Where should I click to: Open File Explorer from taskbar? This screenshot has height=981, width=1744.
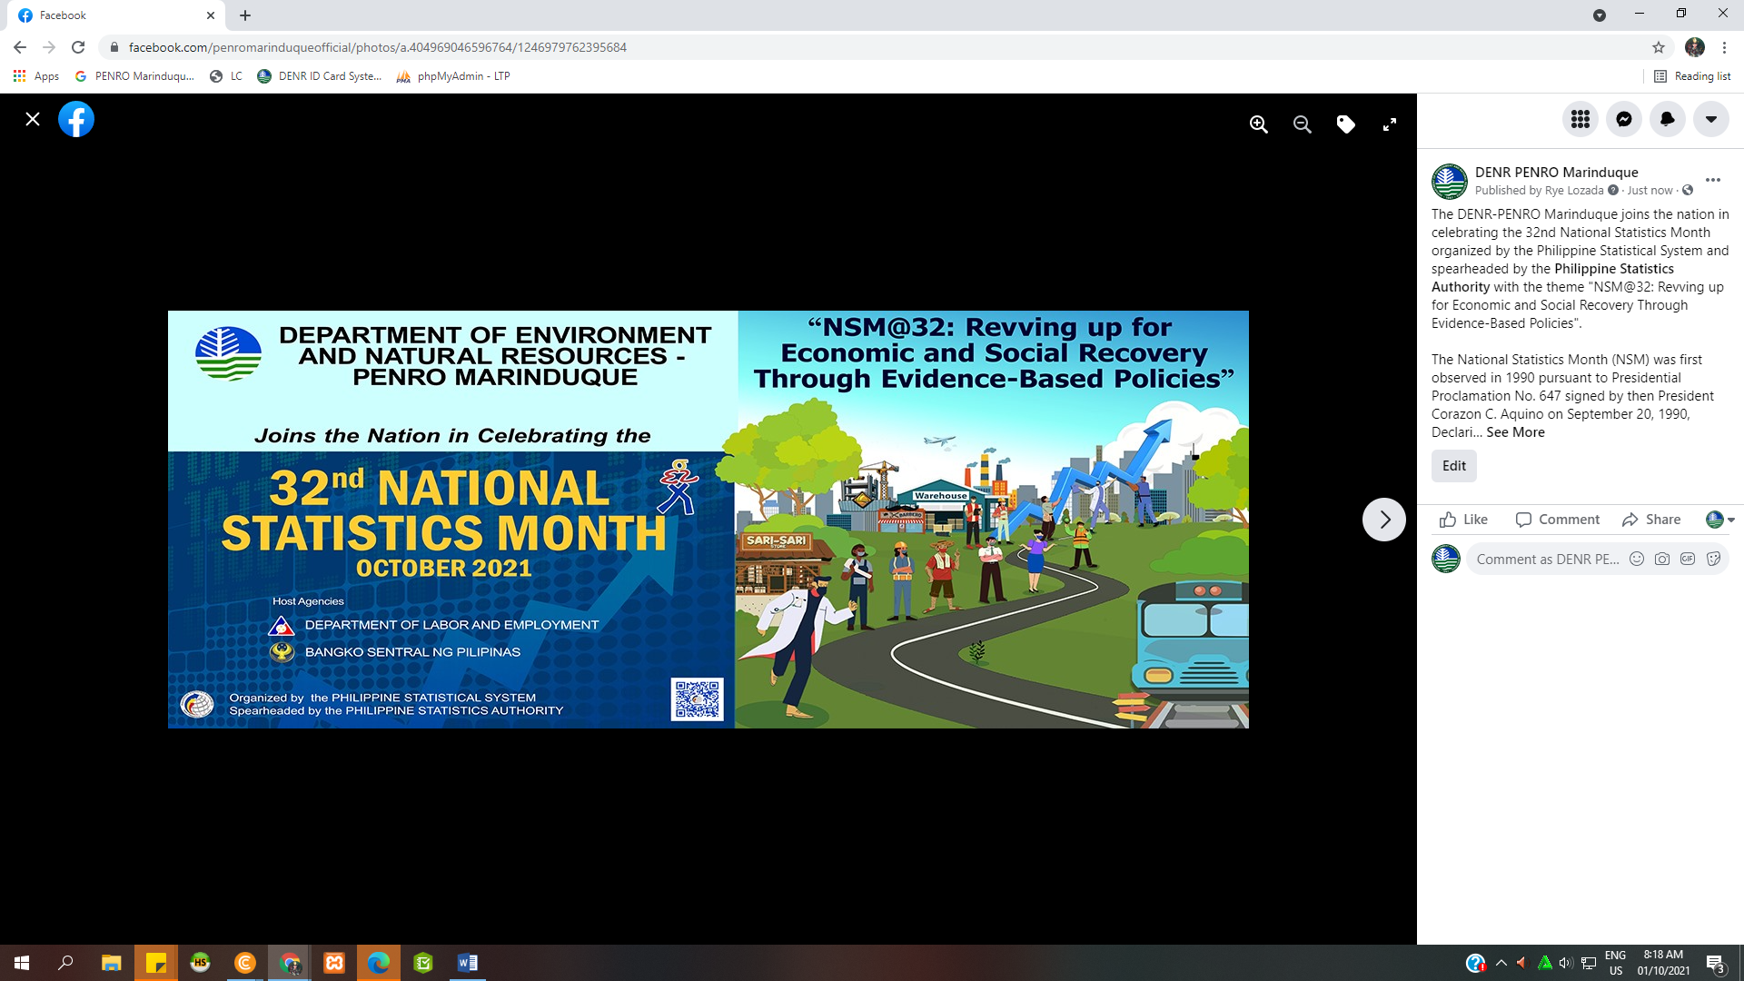click(111, 963)
